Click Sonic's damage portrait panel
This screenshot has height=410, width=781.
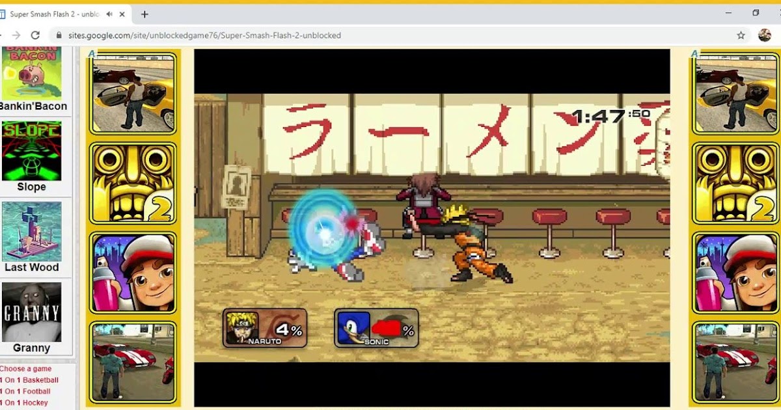click(376, 327)
